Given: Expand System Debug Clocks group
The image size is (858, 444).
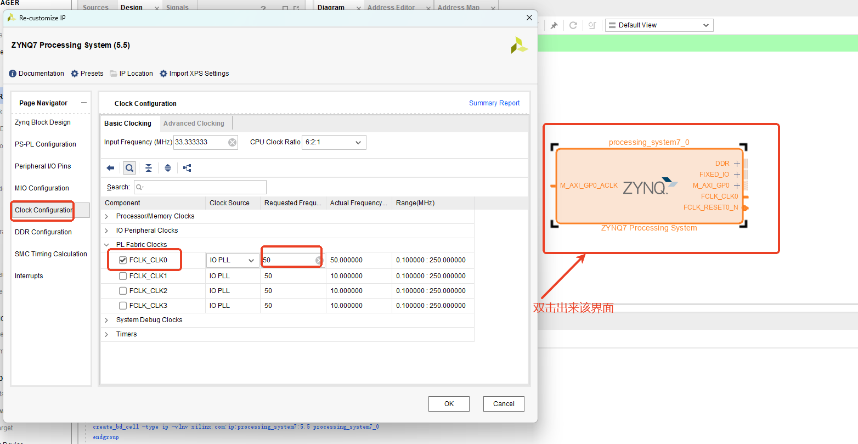Looking at the screenshot, I should pos(106,320).
